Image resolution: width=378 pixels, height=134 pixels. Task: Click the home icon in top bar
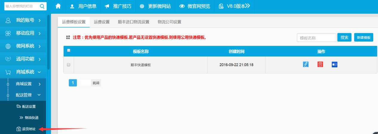(58, 6)
